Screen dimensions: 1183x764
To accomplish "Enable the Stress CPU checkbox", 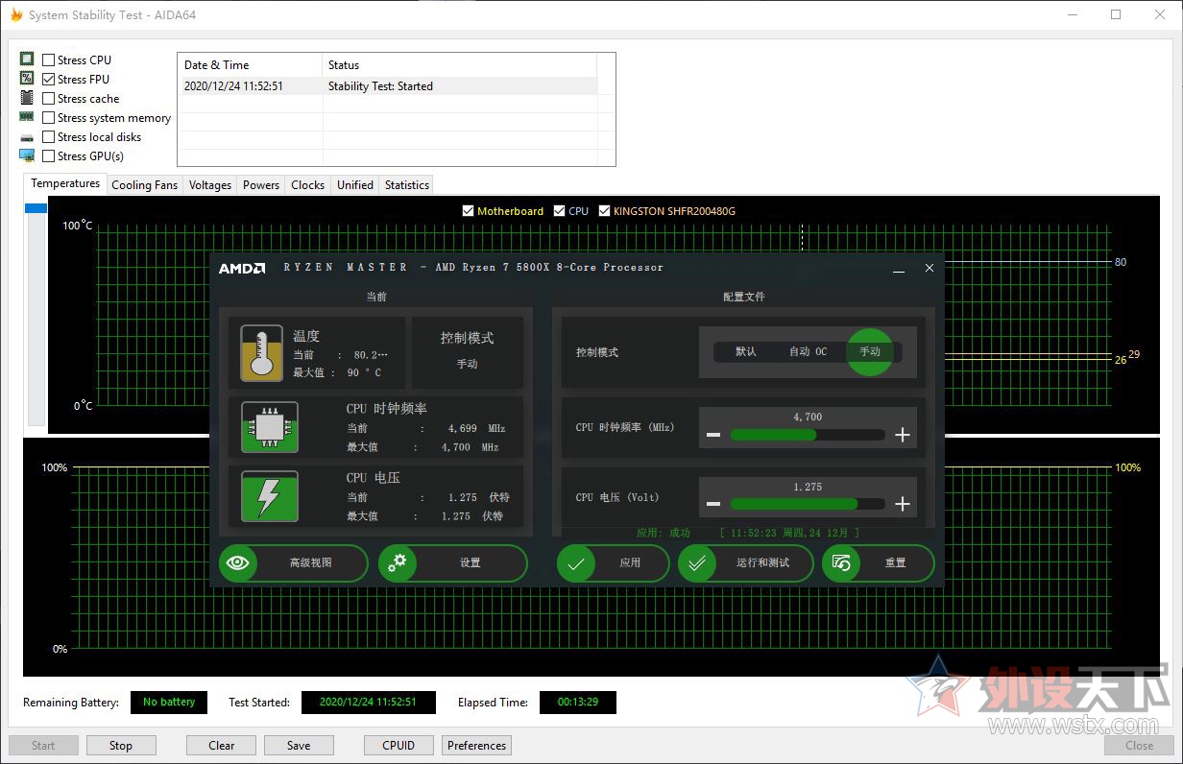I will (49, 60).
